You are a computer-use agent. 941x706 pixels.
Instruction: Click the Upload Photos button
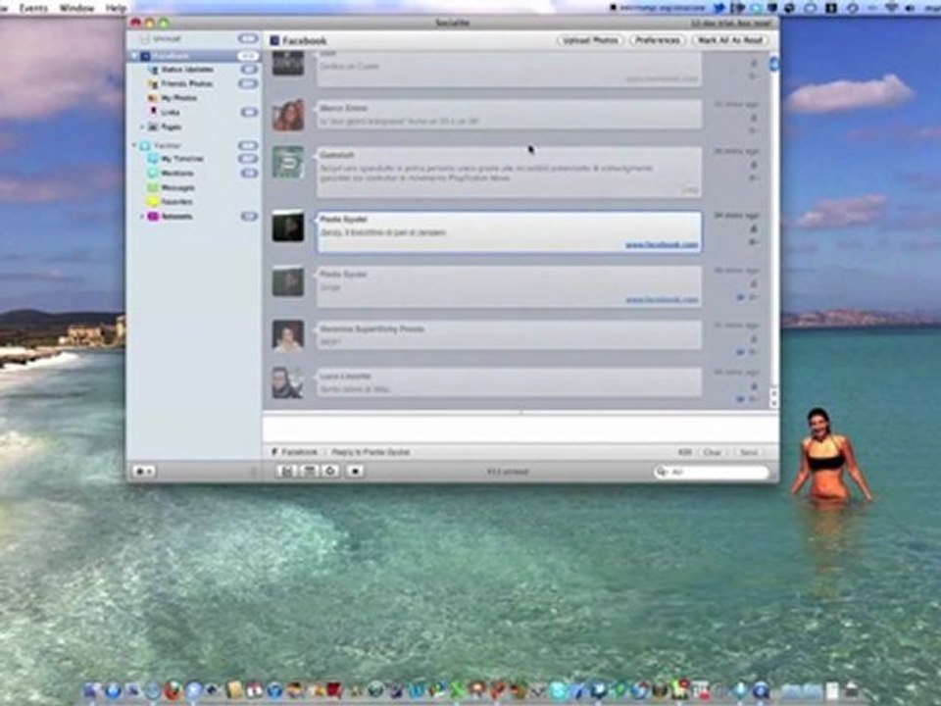(590, 40)
